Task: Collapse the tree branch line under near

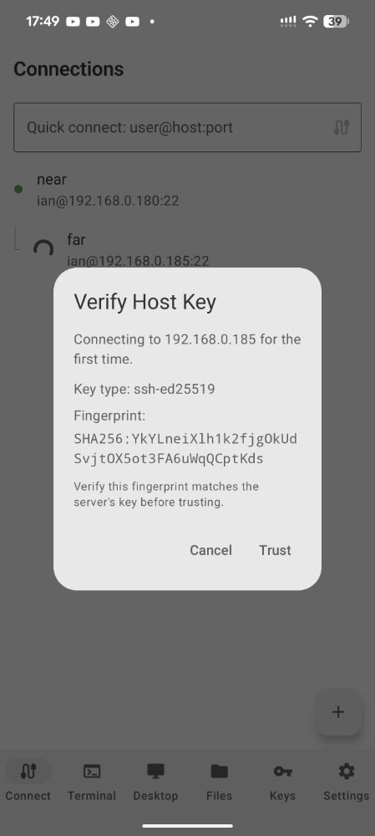Action: (x=17, y=237)
